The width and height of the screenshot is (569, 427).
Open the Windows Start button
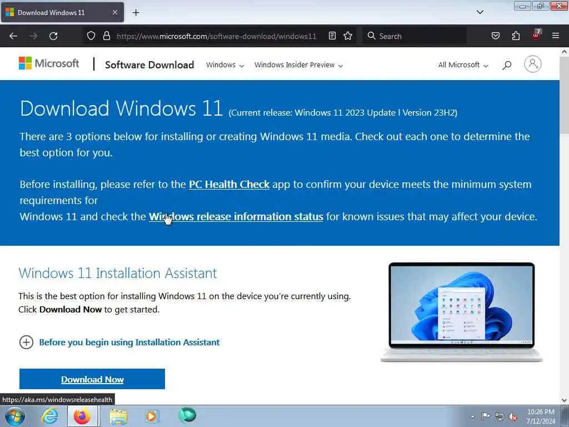click(14, 416)
